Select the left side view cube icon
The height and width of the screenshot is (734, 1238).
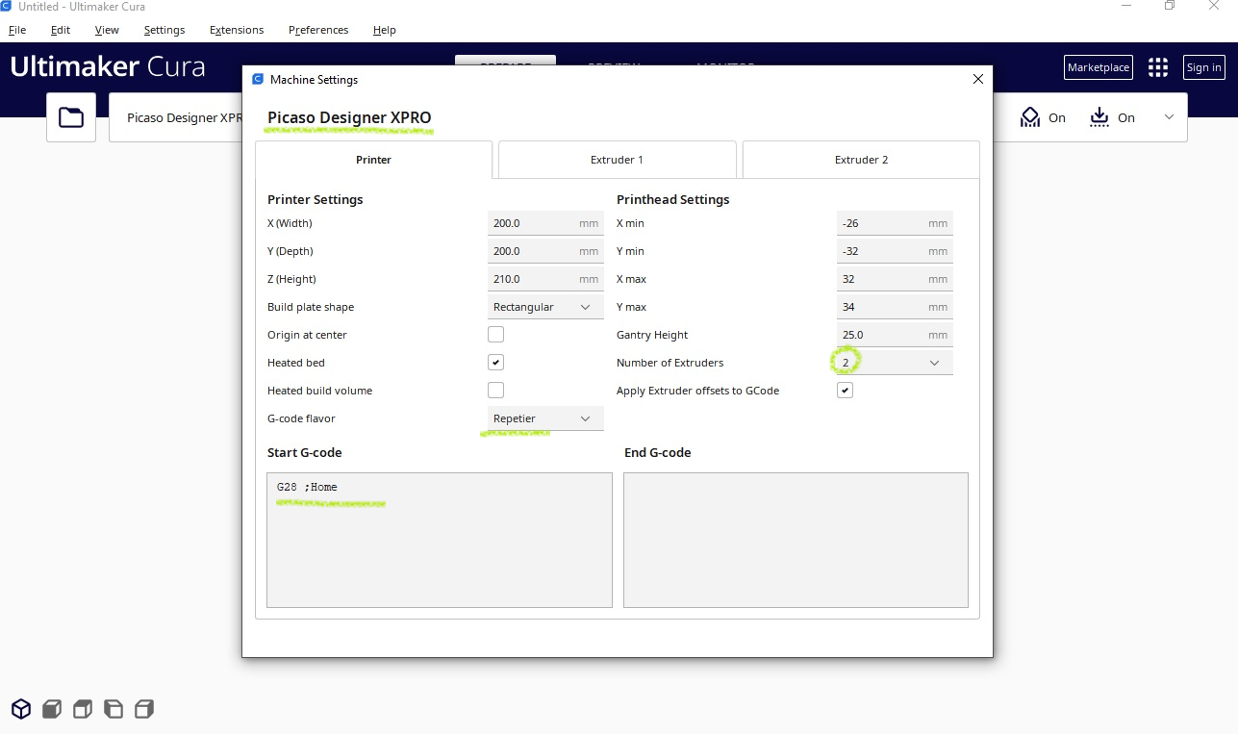[114, 710]
